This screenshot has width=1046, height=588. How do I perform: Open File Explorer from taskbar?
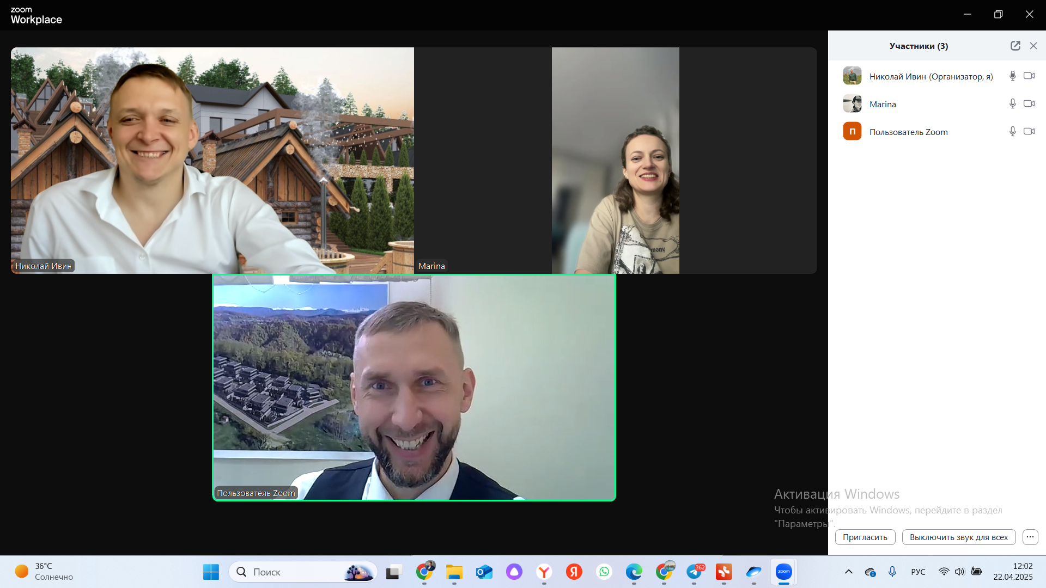(x=454, y=572)
